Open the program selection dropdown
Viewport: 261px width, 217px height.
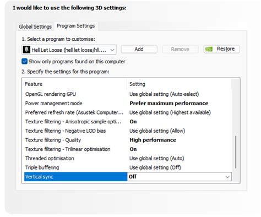tap(69, 50)
